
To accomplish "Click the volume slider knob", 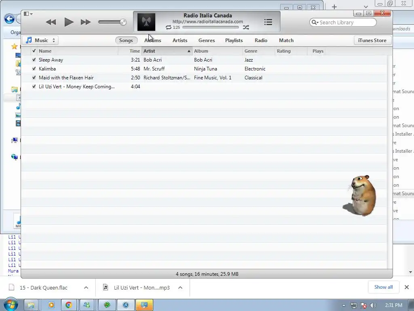I will 123,22.
